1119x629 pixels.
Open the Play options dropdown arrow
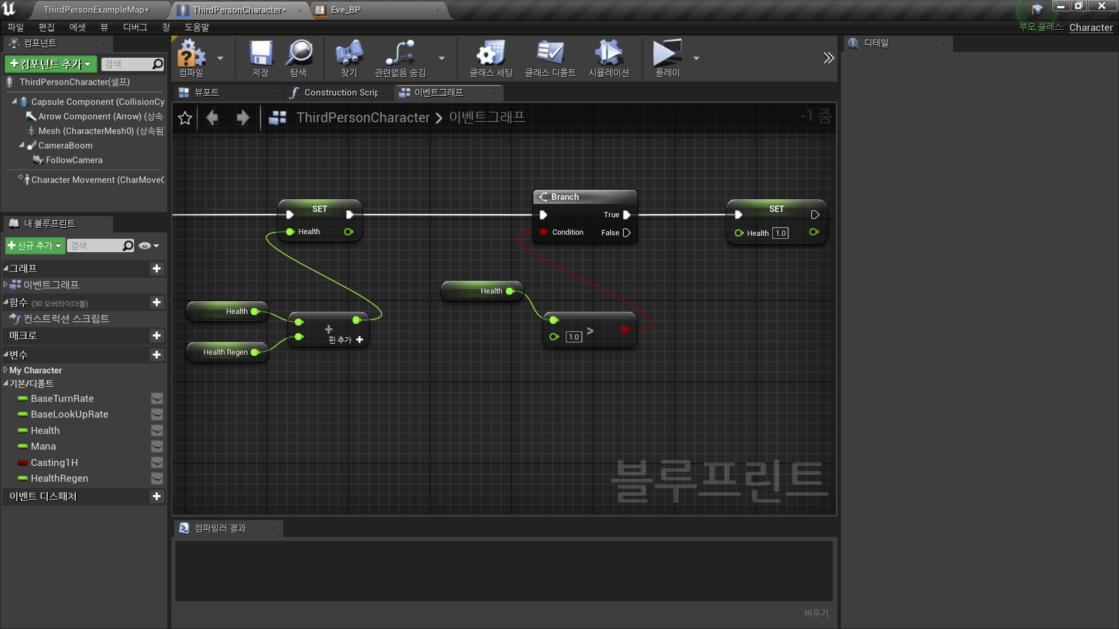pos(696,58)
